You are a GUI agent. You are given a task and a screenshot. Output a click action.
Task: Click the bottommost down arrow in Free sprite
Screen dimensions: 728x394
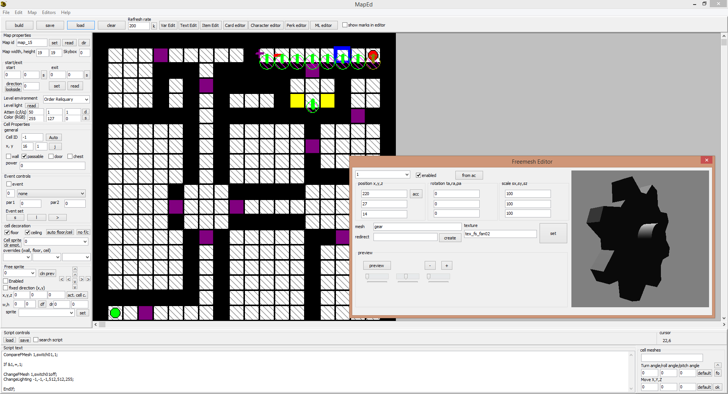coord(75,287)
